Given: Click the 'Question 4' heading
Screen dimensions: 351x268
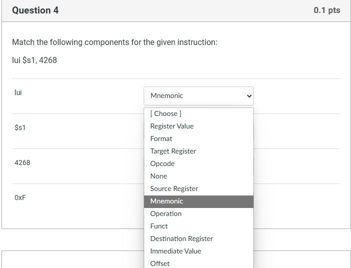Looking at the screenshot, I should (x=36, y=10).
